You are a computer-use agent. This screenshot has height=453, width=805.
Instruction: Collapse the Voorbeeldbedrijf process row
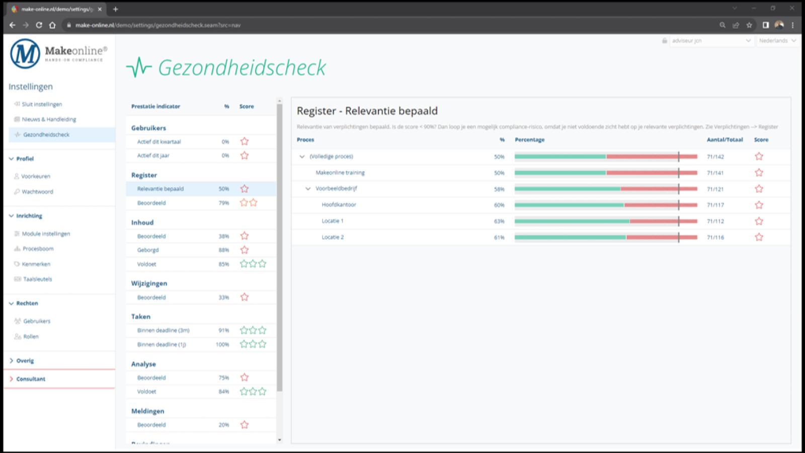tap(308, 189)
